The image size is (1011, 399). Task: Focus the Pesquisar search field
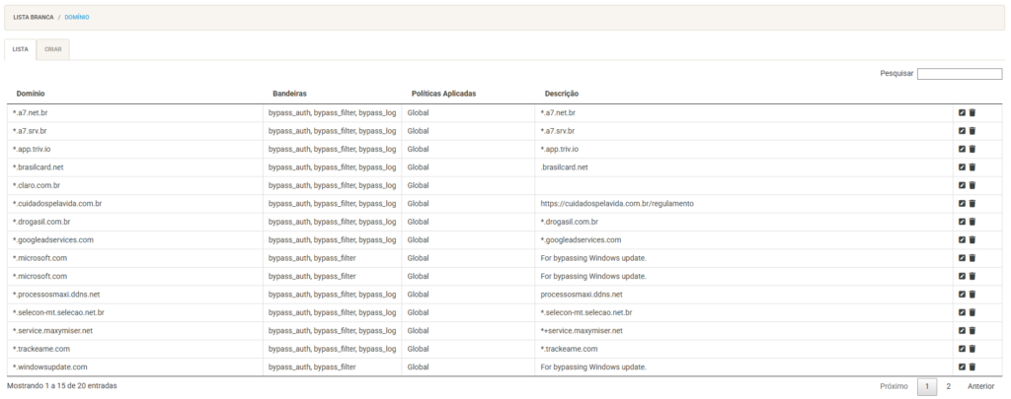coord(960,74)
